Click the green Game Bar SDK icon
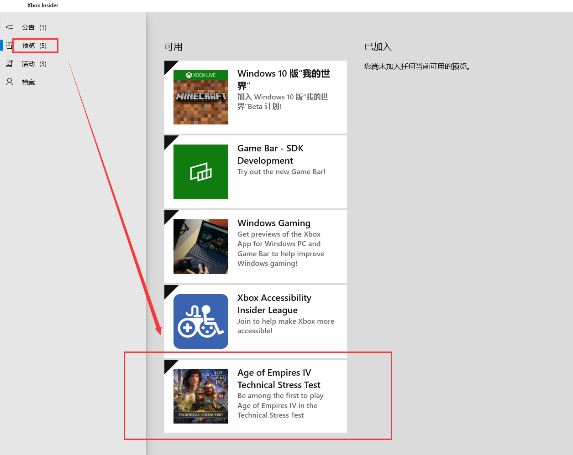Viewport: 573px width, 455px height. point(201,172)
